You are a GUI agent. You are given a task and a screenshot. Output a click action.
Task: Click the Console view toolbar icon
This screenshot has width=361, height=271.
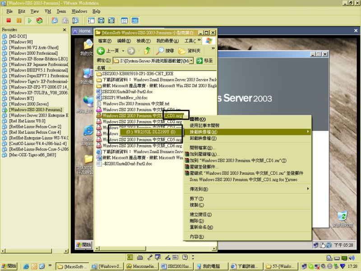[135, 20]
